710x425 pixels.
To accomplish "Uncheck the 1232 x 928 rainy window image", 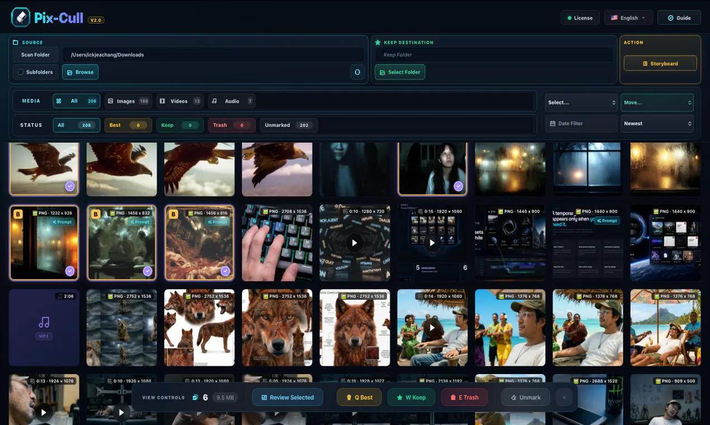I will 70,271.
